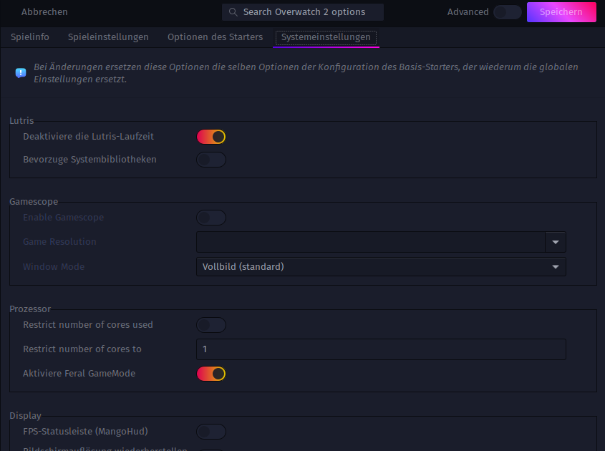Image resolution: width=605 pixels, height=451 pixels.
Task: Click the Display section heading
Action: (x=25, y=415)
